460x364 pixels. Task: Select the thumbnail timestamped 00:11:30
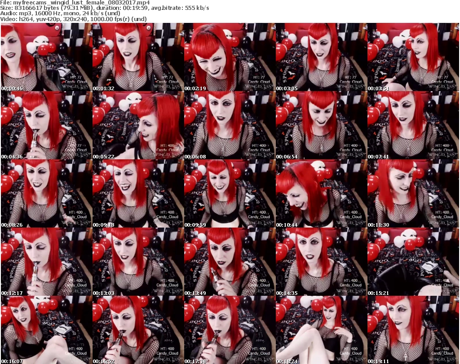[x=413, y=193]
